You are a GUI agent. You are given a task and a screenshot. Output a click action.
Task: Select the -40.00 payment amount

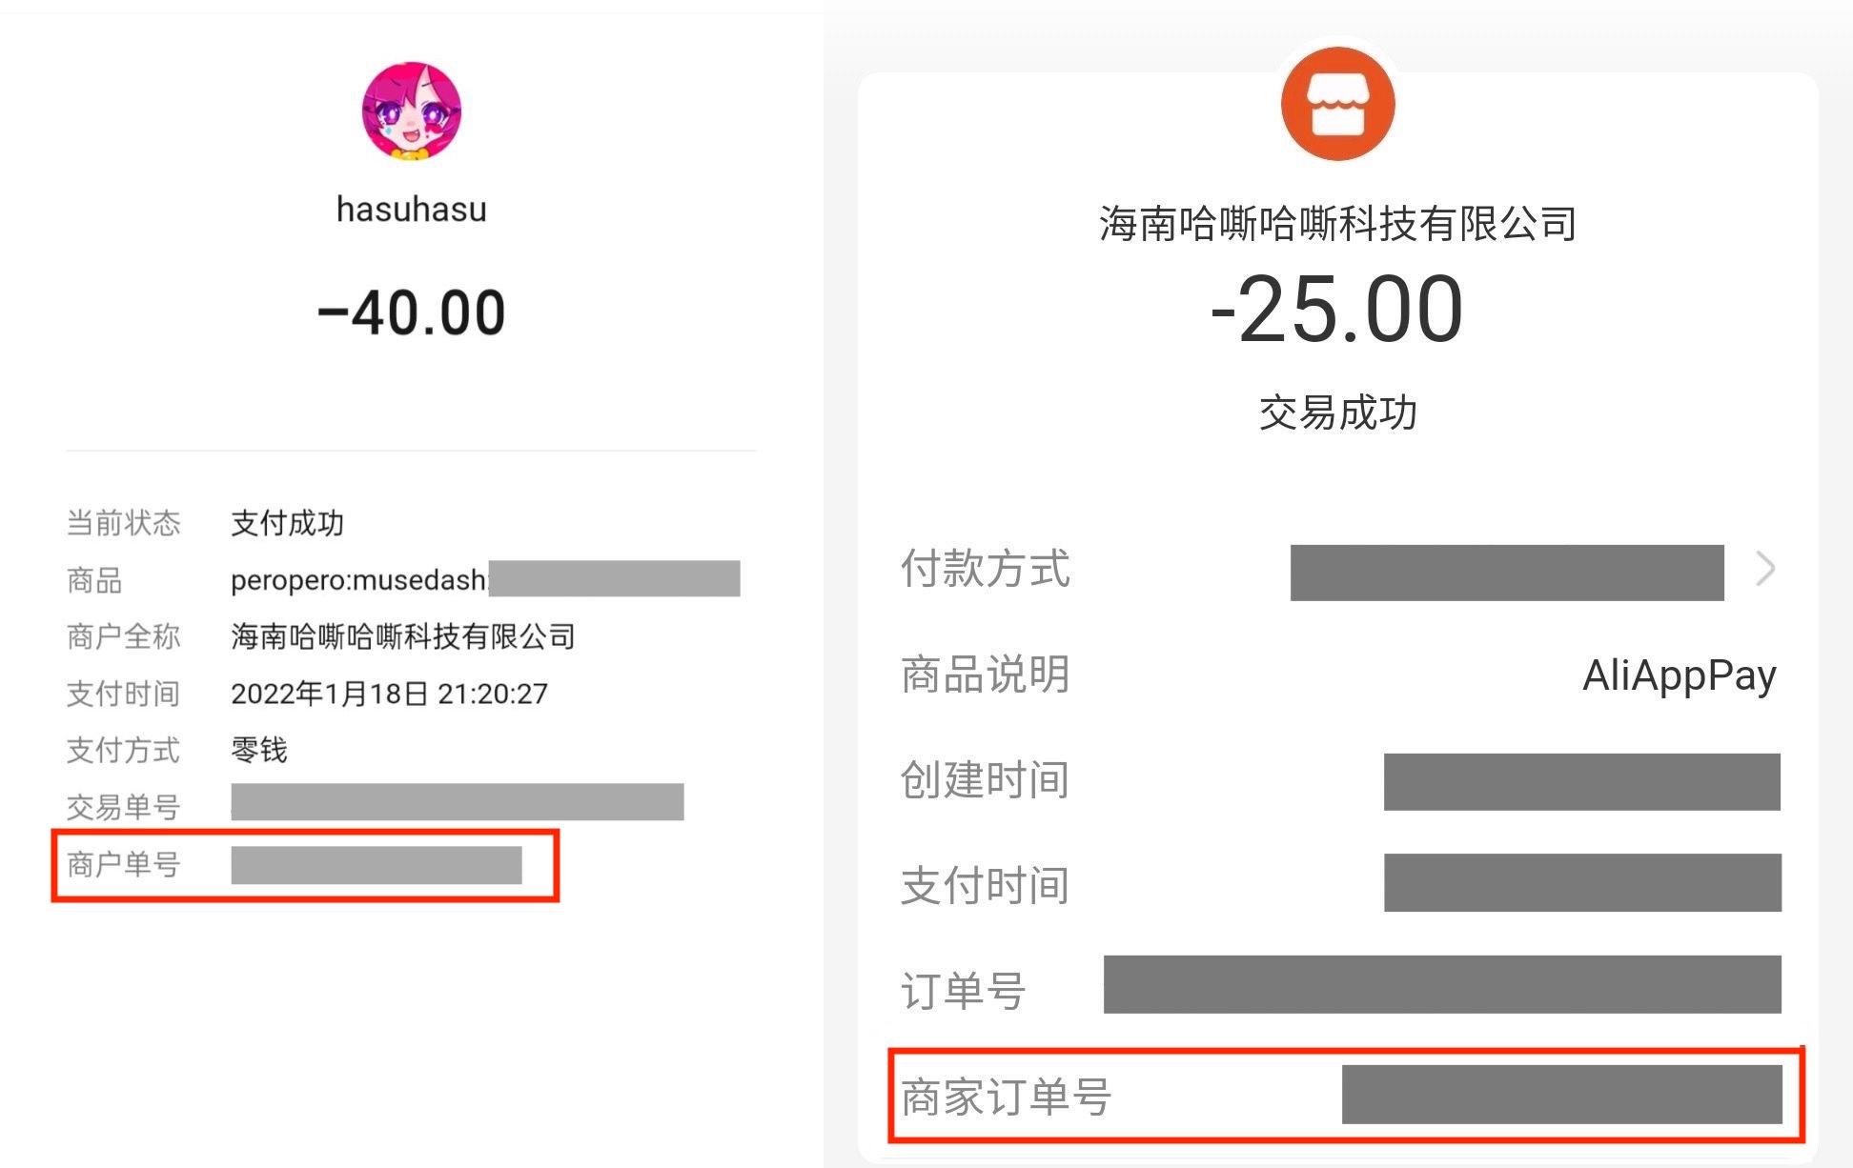412,313
